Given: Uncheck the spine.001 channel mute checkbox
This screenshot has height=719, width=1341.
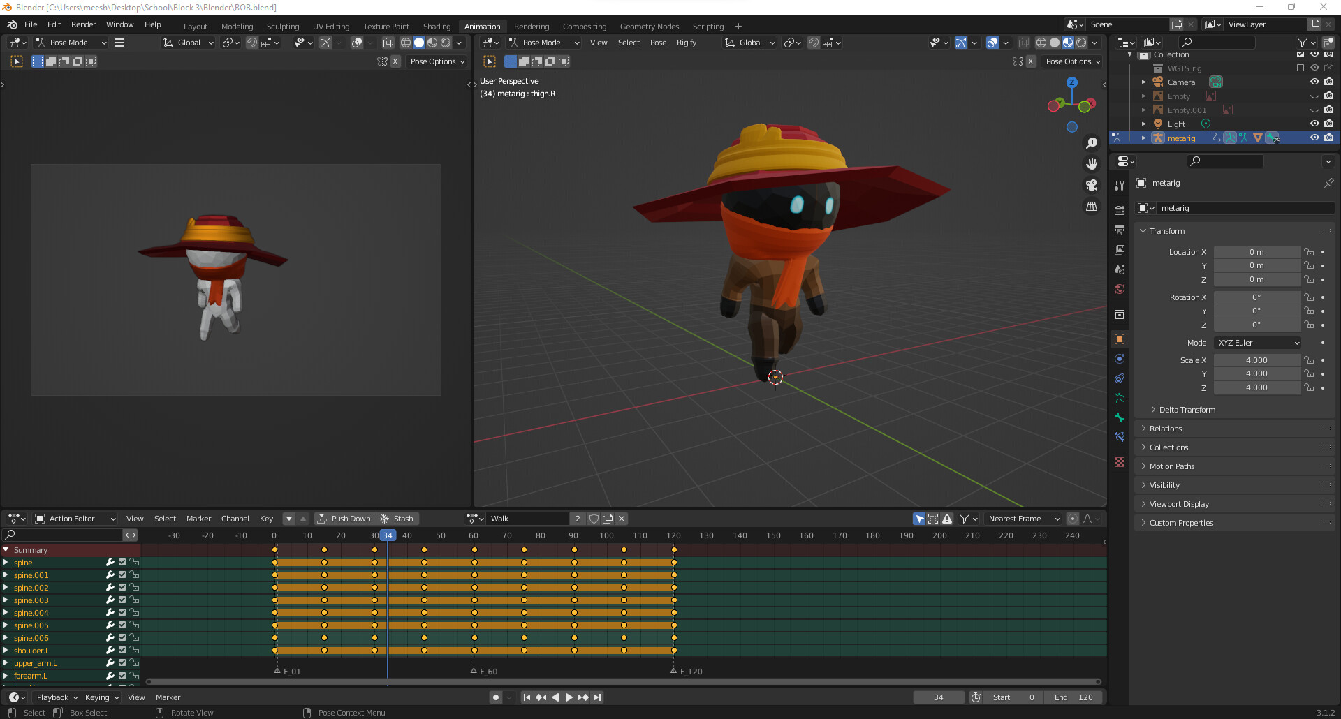Looking at the screenshot, I should 122,575.
